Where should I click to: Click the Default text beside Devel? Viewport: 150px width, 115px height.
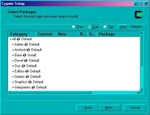34,60
